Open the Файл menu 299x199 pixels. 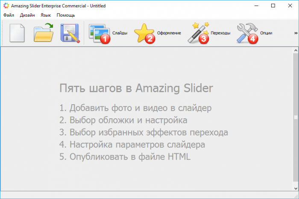[9, 15]
